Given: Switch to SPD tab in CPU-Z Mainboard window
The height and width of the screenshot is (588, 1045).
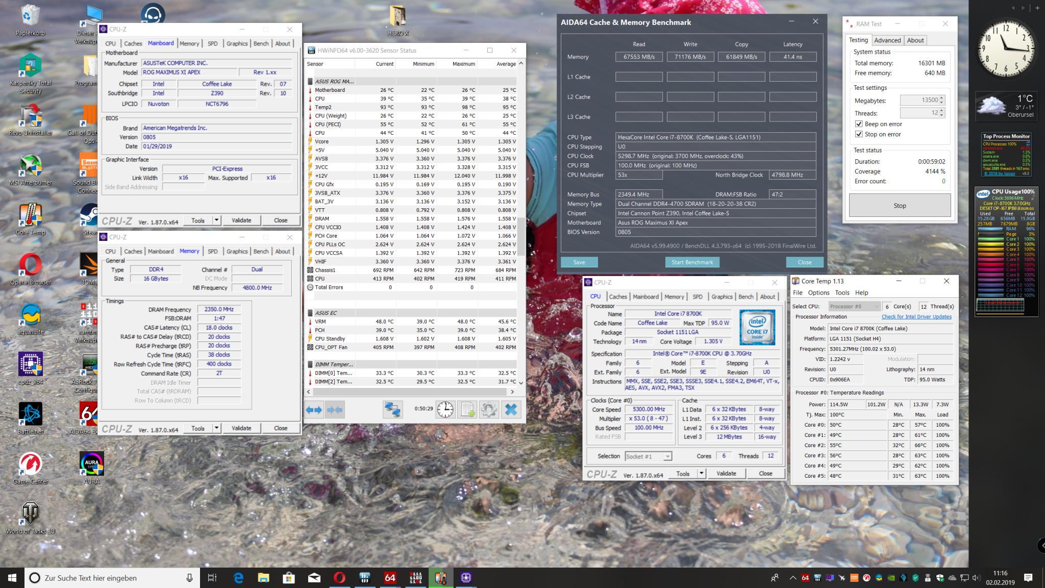Looking at the screenshot, I should pos(213,43).
